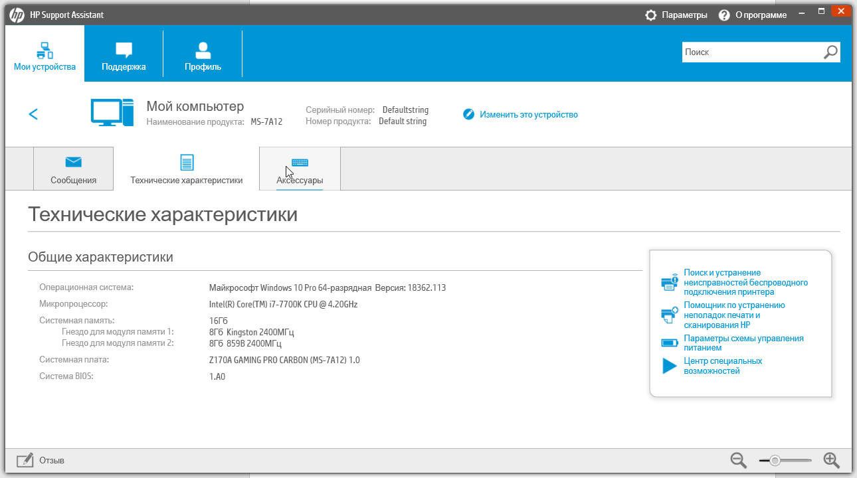The width and height of the screenshot is (857, 478).
Task: Click the Параметры gear icon
Action: [651, 15]
